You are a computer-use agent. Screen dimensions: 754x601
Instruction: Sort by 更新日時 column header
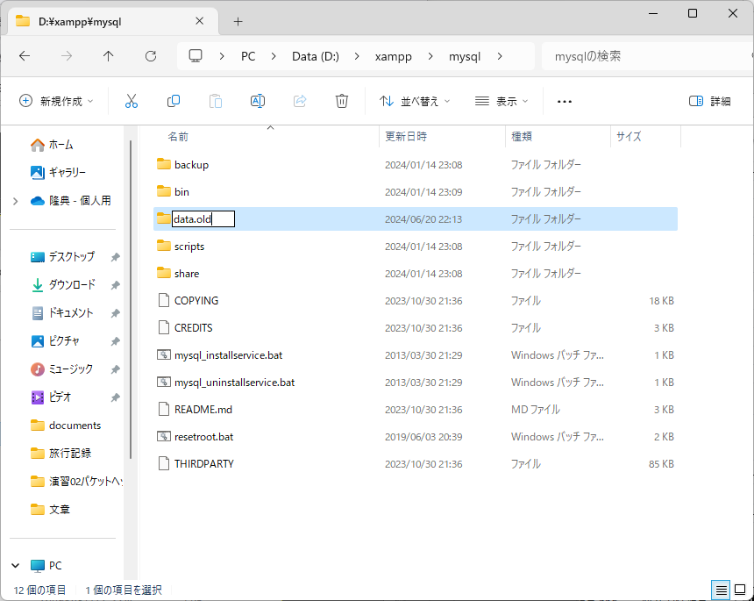click(x=406, y=137)
